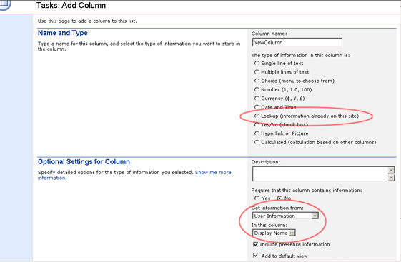Image resolution: width=401 pixels, height=262 pixels.
Task: Open the In this column dropdown
Action: click(x=274, y=233)
